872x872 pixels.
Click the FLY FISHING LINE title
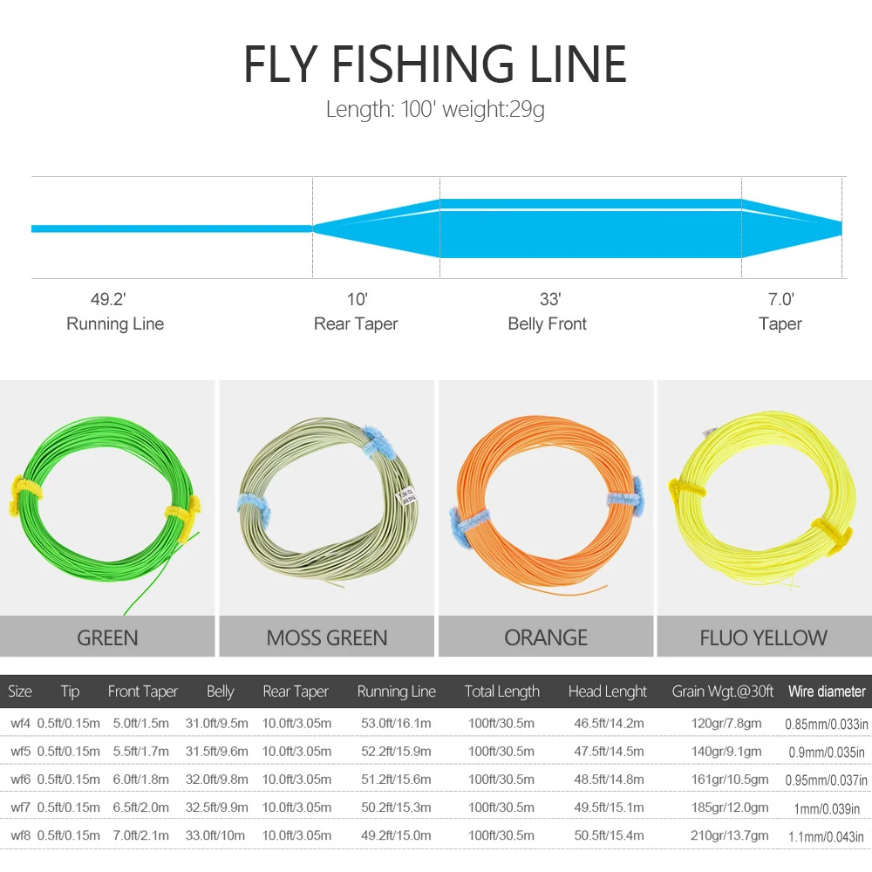[435, 64]
